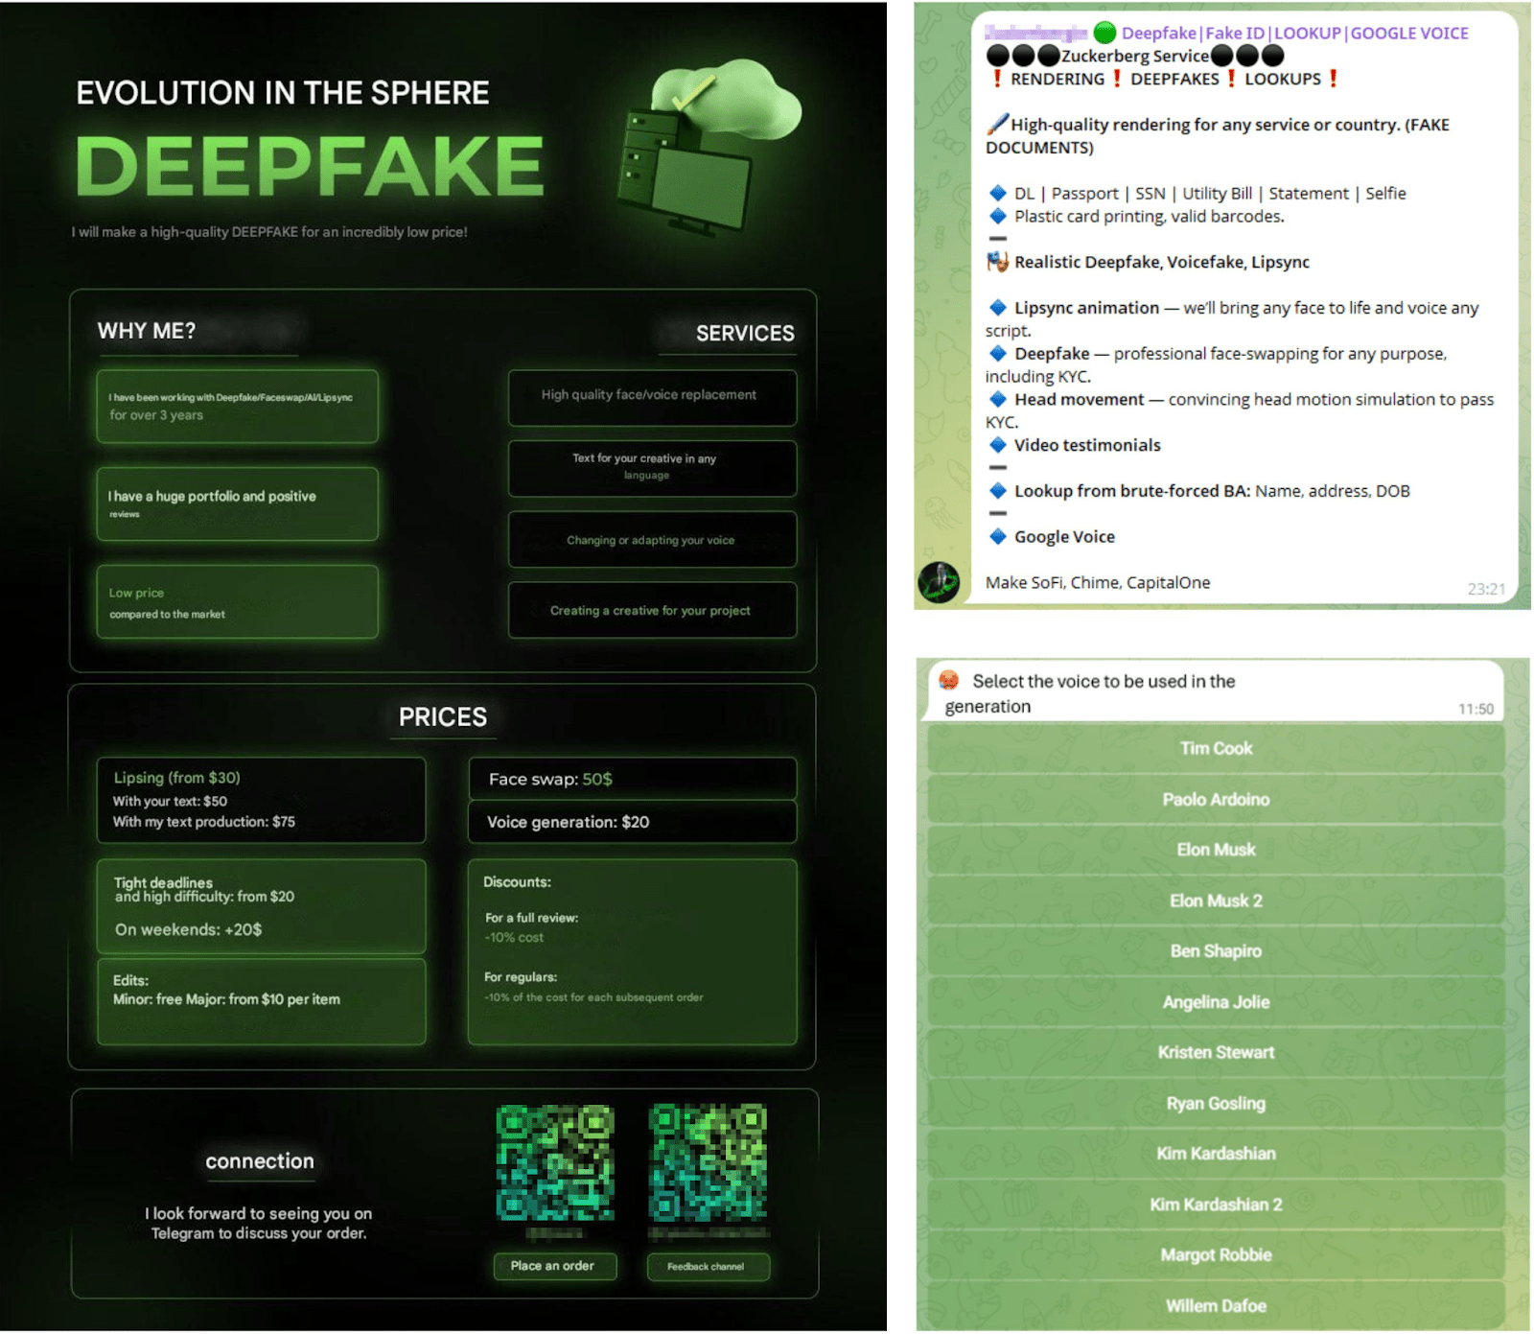Select the 'Elon Musk 2' voice option
Viewport: 1534px width, 1334px height.
tap(1216, 901)
